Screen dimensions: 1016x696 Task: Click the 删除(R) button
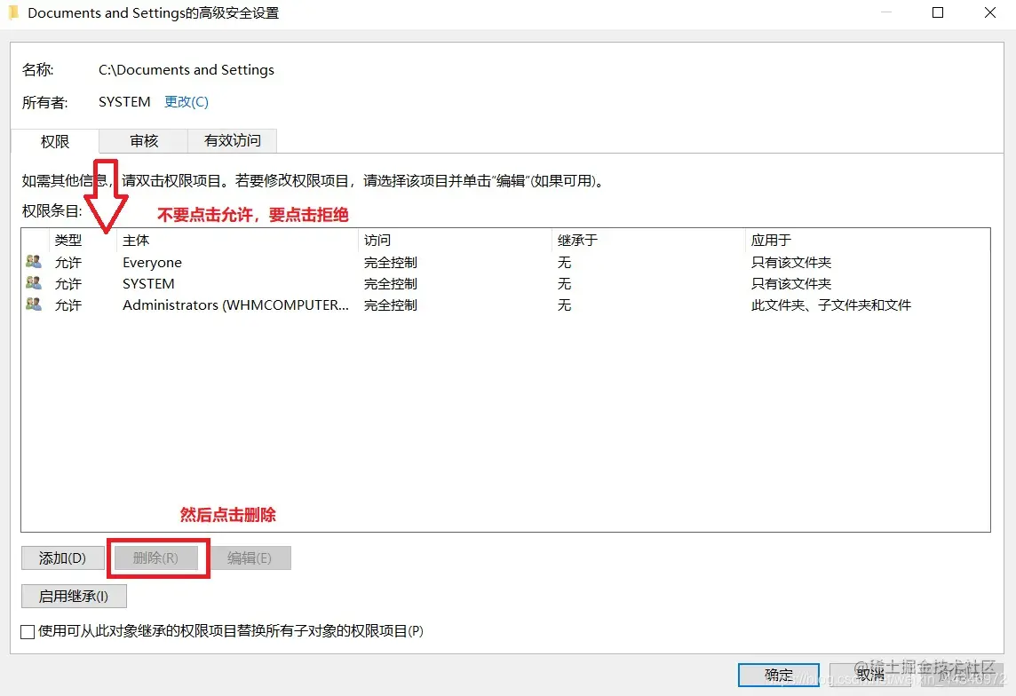click(155, 558)
